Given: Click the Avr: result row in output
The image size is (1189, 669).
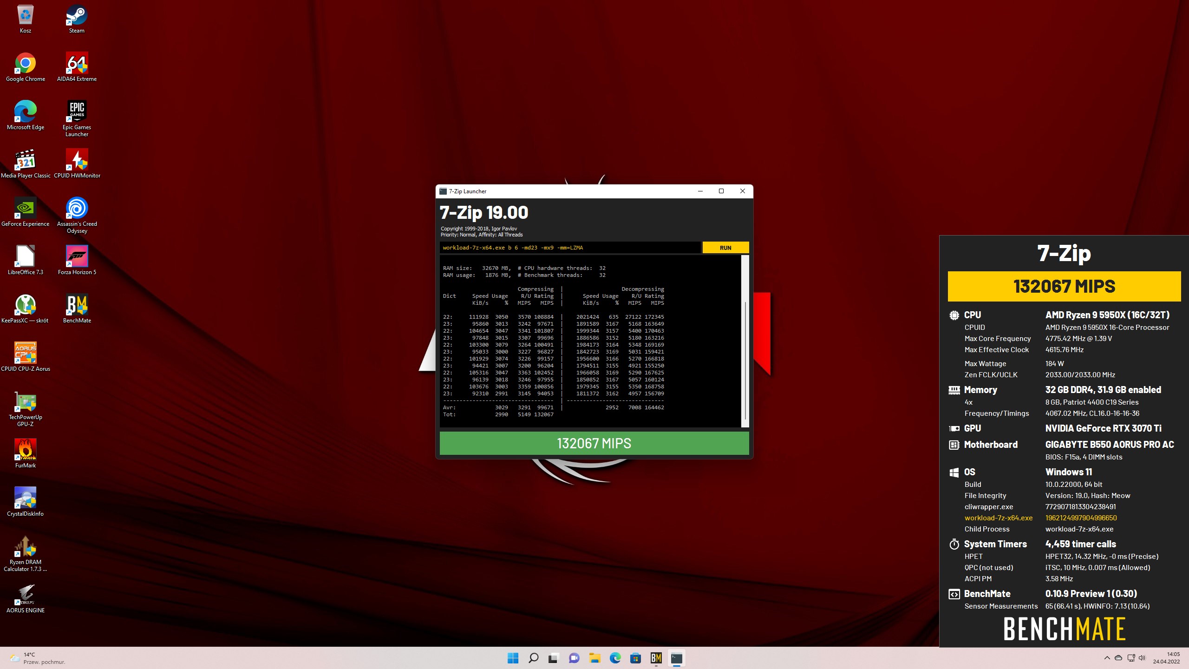Looking at the screenshot, I should [x=553, y=407].
